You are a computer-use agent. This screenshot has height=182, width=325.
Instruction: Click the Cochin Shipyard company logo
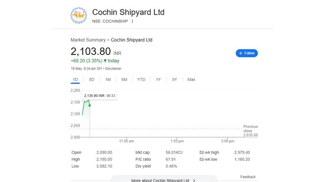pyautogui.click(x=78, y=15)
